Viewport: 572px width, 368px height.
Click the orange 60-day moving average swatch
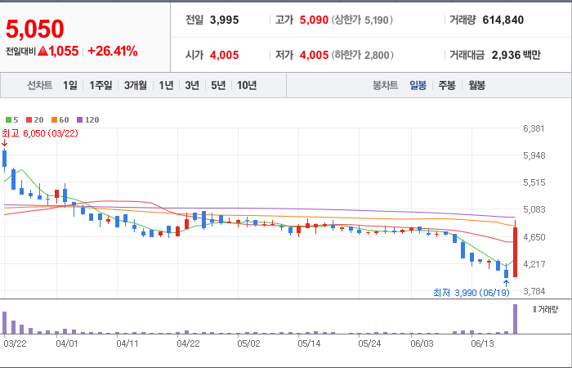coord(55,119)
